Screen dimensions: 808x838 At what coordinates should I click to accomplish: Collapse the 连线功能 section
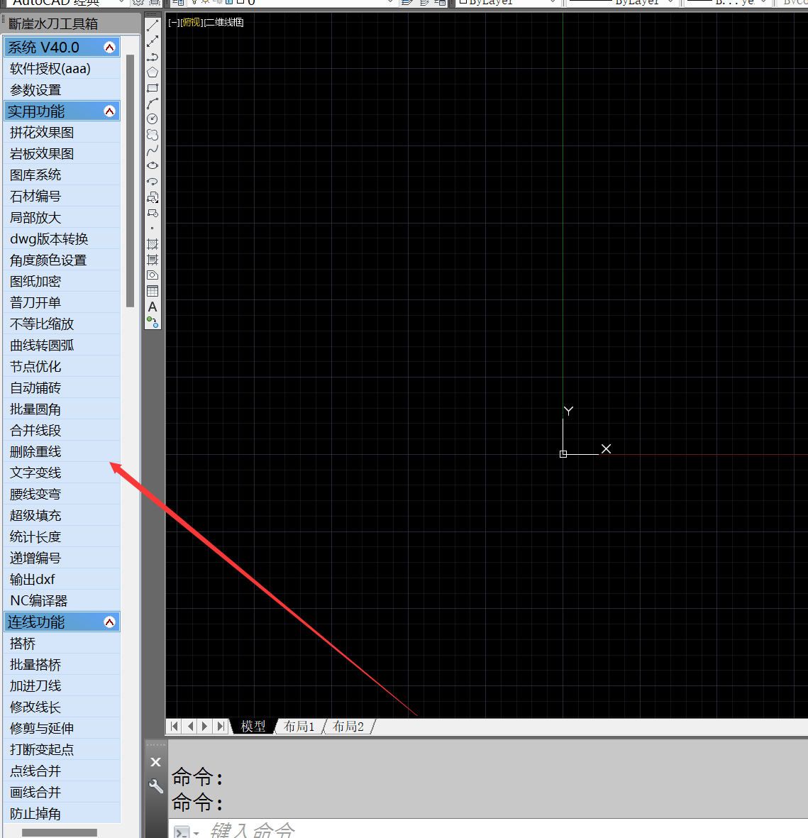(x=109, y=622)
